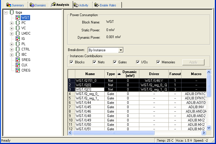Screen dimensions: 216x144
Task: Click the fpga root block icon
Action: [x=12, y=12]
